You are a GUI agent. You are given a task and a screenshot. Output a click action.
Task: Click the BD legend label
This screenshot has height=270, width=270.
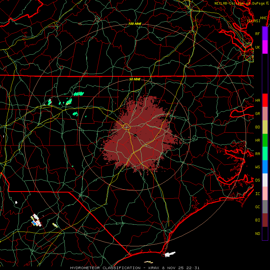[257, 127]
